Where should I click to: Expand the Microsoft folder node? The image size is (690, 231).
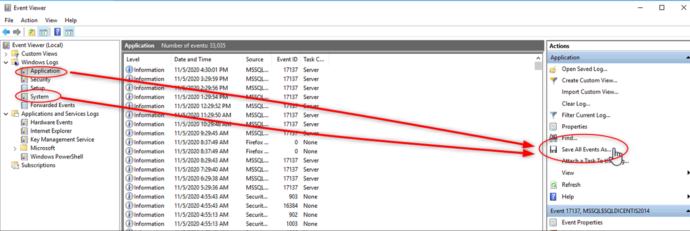pyautogui.click(x=15, y=148)
